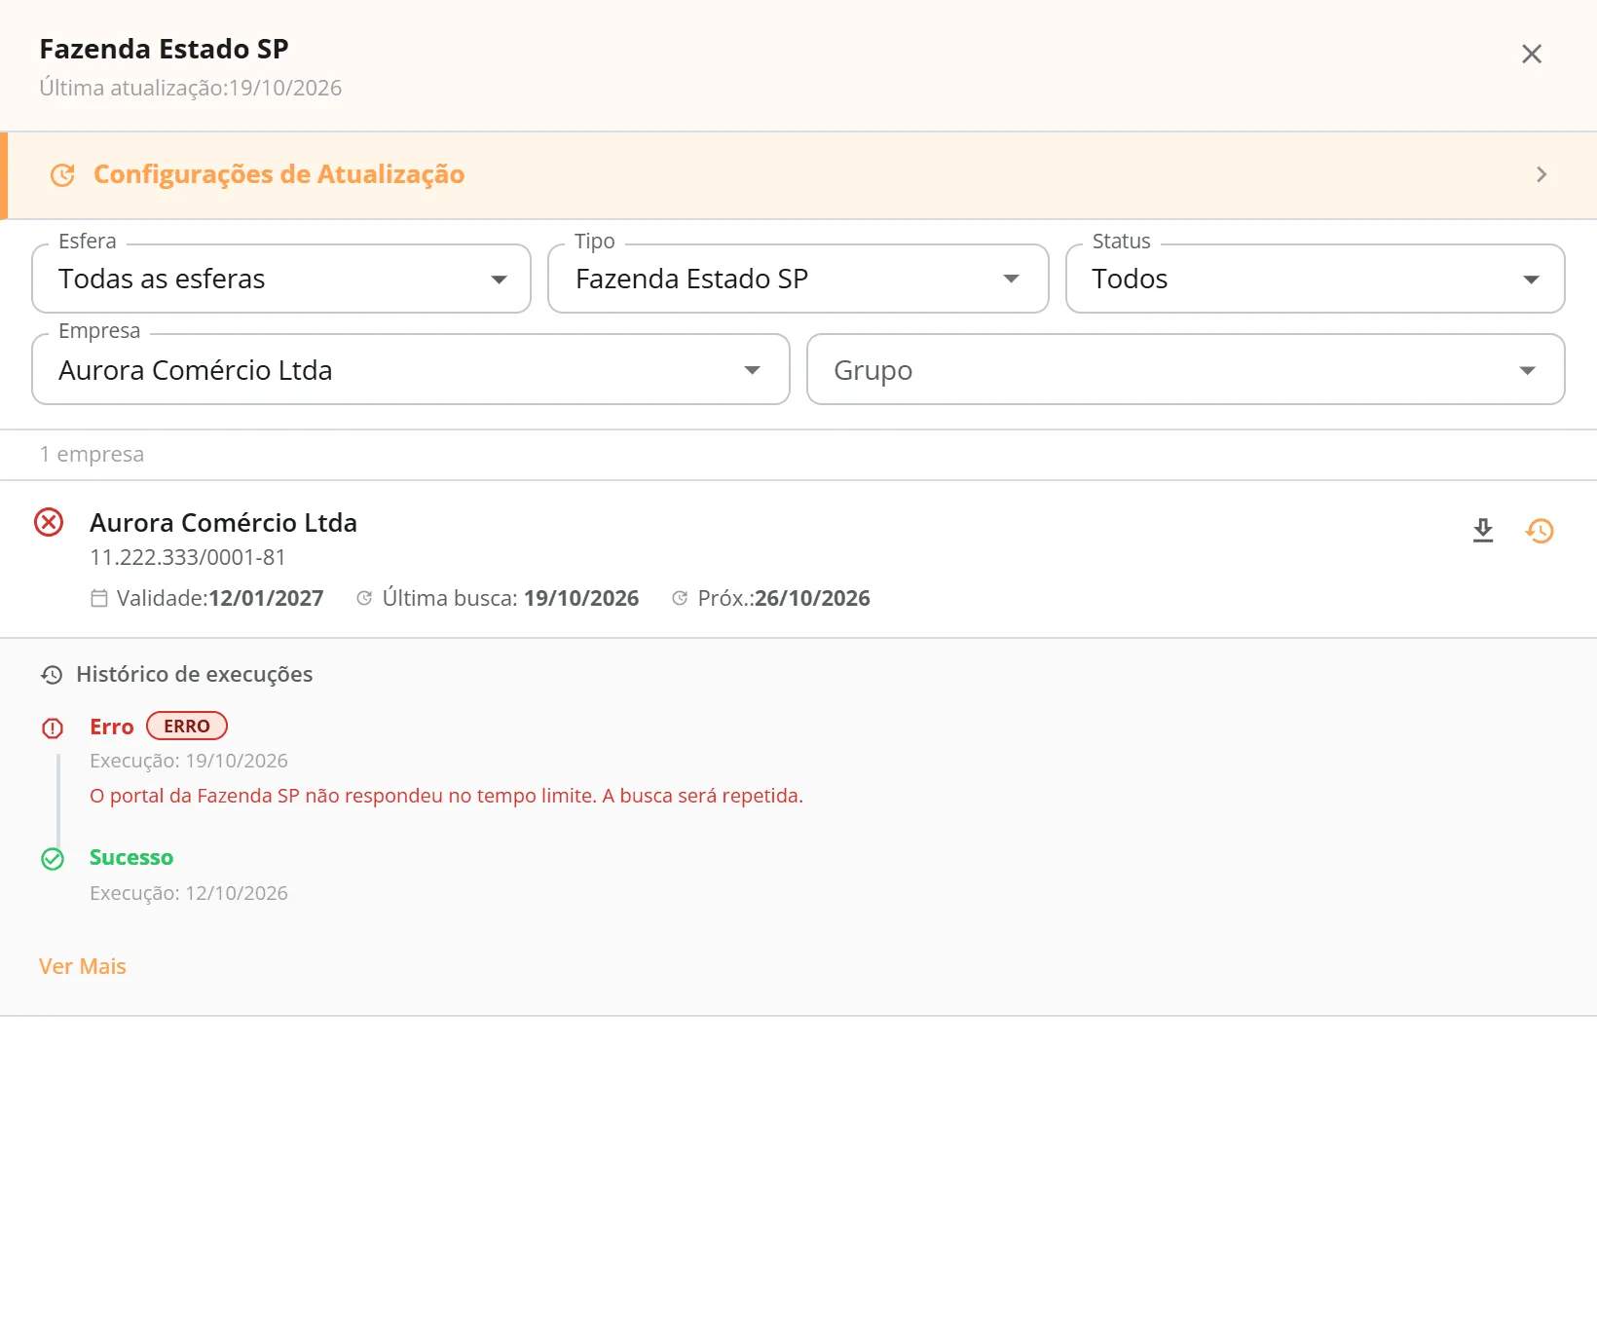Click the ERRO badge
The height and width of the screenshot is (1344, 1597).
(187, 727)
